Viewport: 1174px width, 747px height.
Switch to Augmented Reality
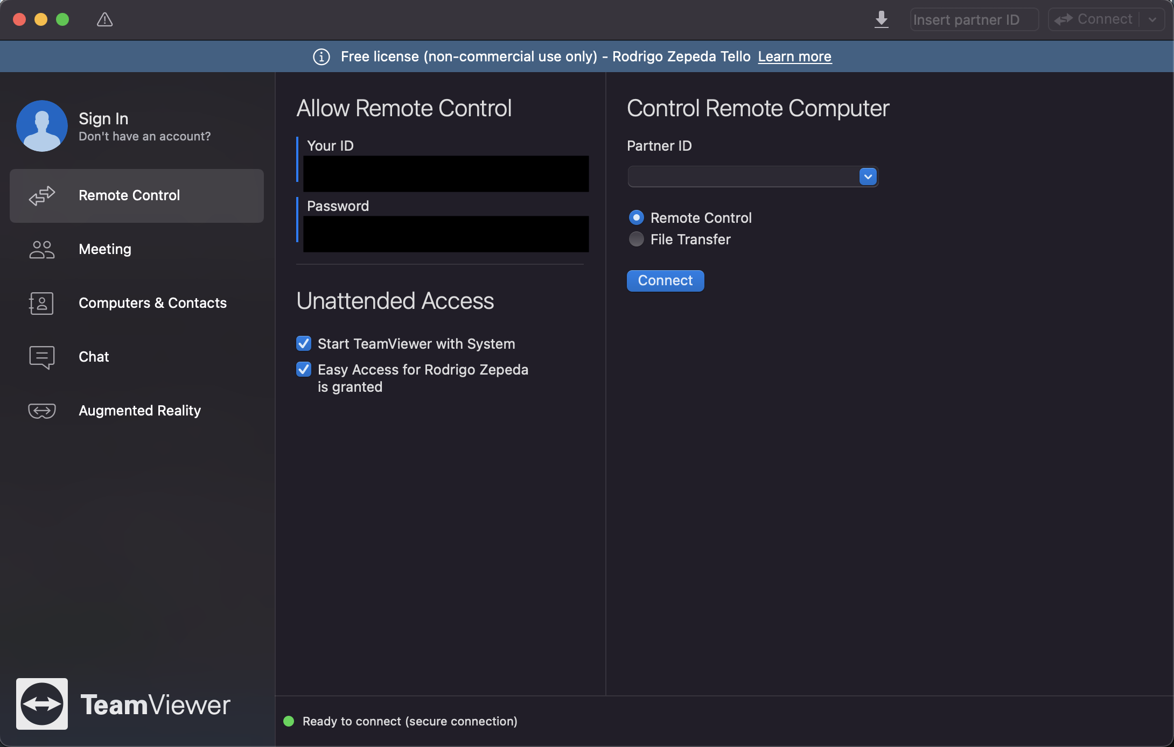click(x=137, y=411)
